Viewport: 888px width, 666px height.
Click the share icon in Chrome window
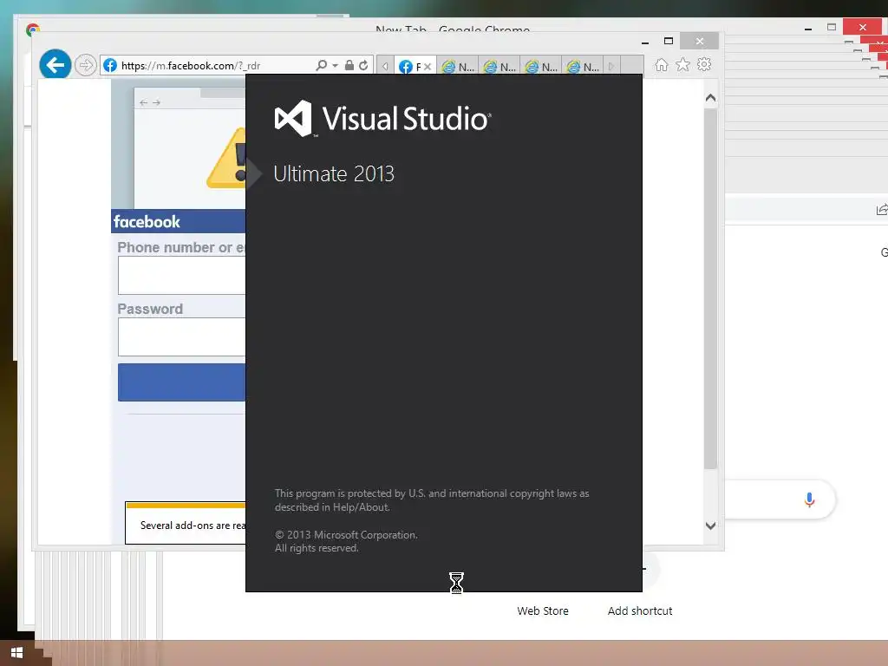click(882, 210)
